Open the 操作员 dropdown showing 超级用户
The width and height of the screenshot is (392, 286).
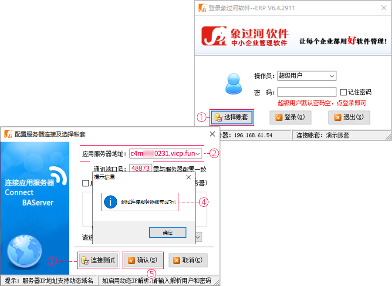tap(307, 76)
